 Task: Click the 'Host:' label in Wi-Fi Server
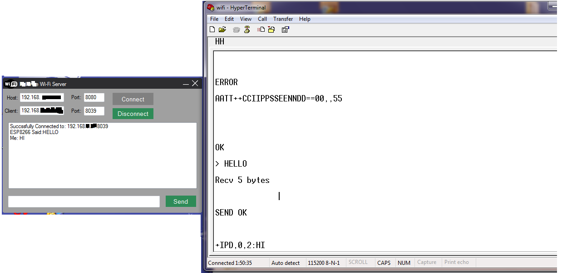[12, 98]
